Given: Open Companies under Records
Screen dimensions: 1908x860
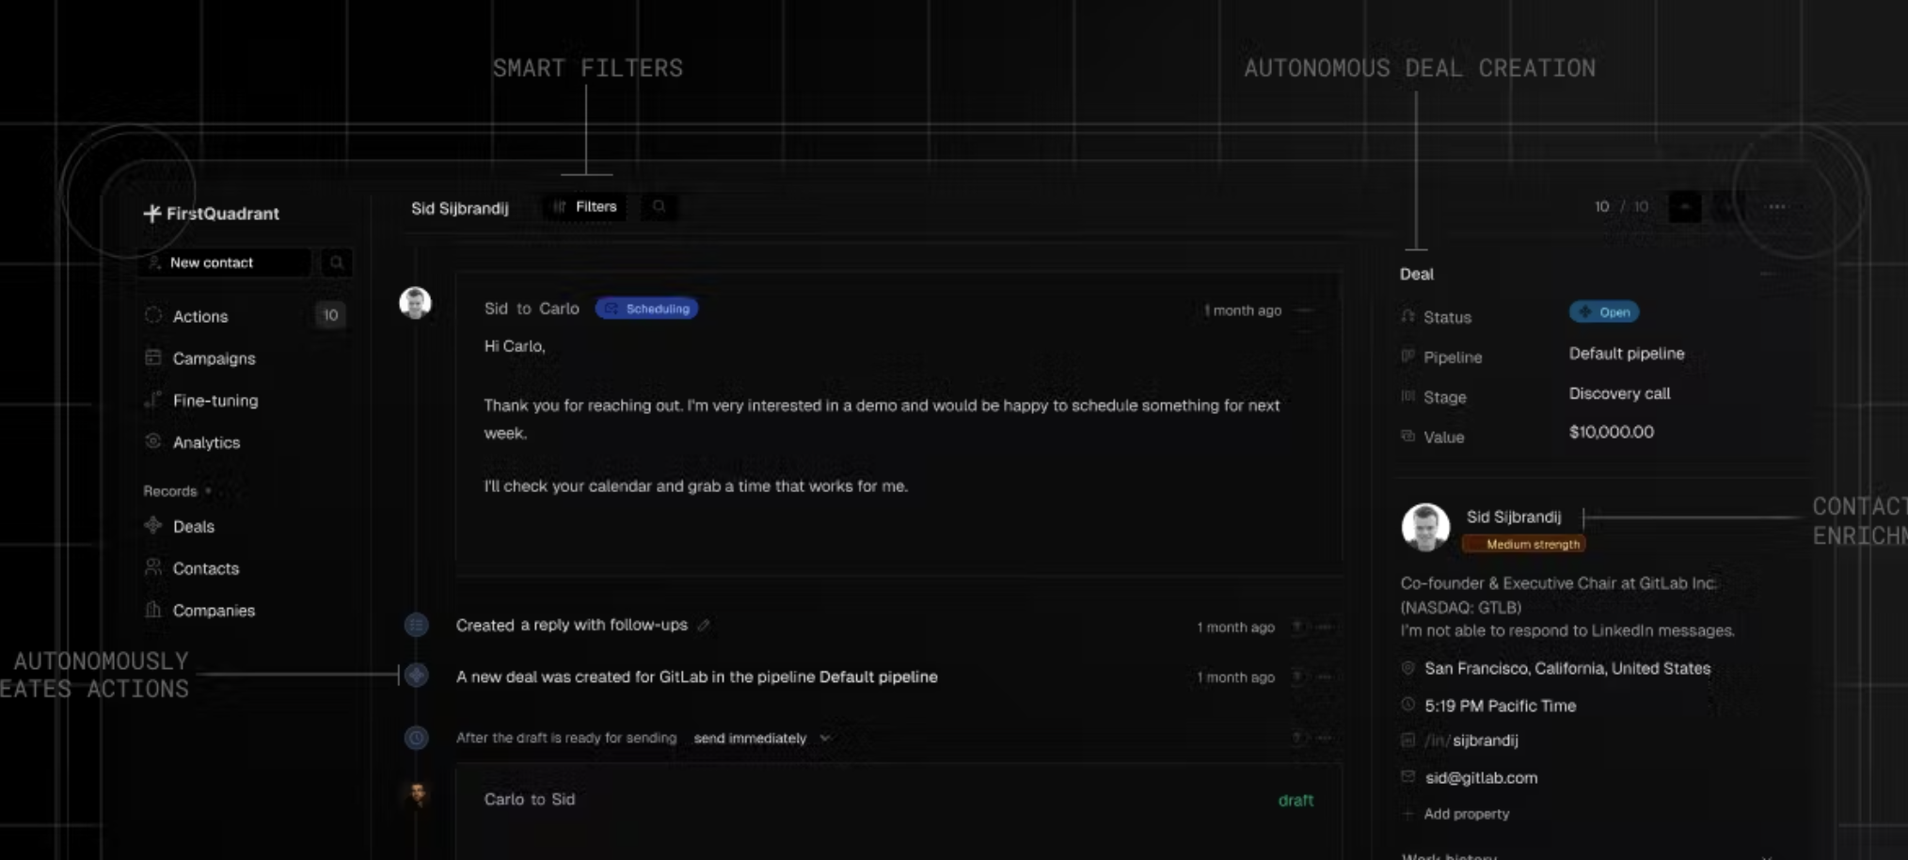Looking at the screenshot, I should [x=214, y=611].
